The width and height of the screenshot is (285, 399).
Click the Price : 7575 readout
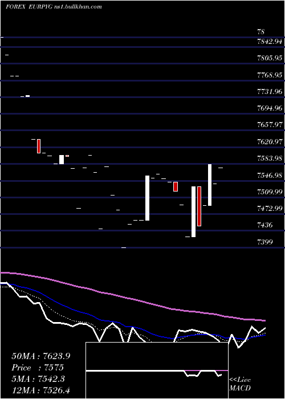coord(38,368)
